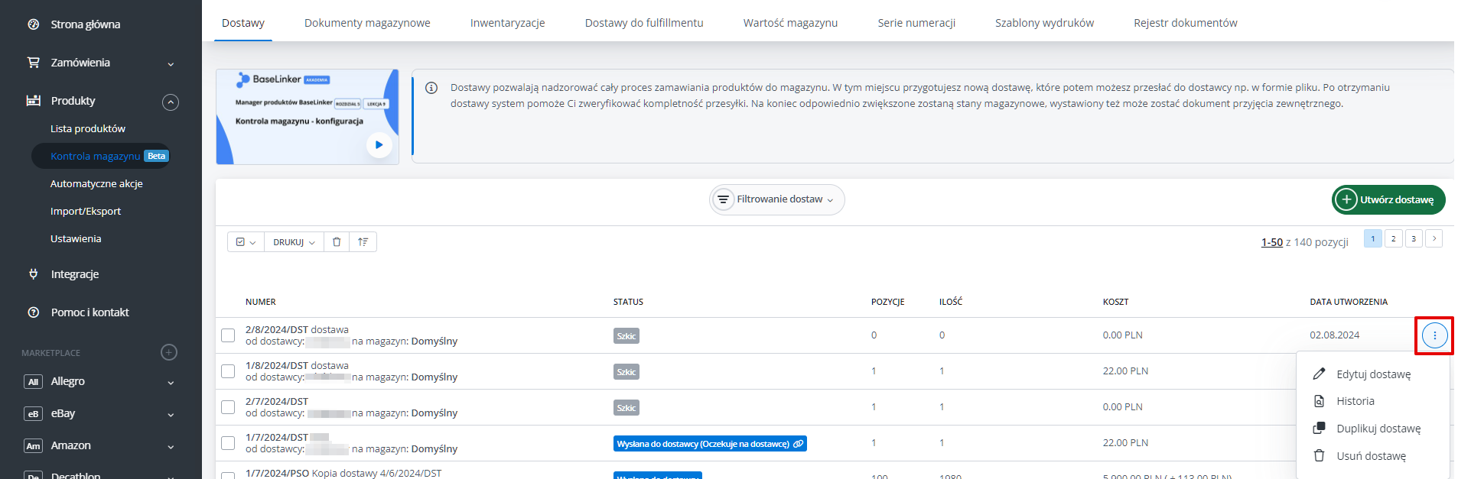Tick the checkbox for delivery 2/8/2024/DST

coord(228,335)
